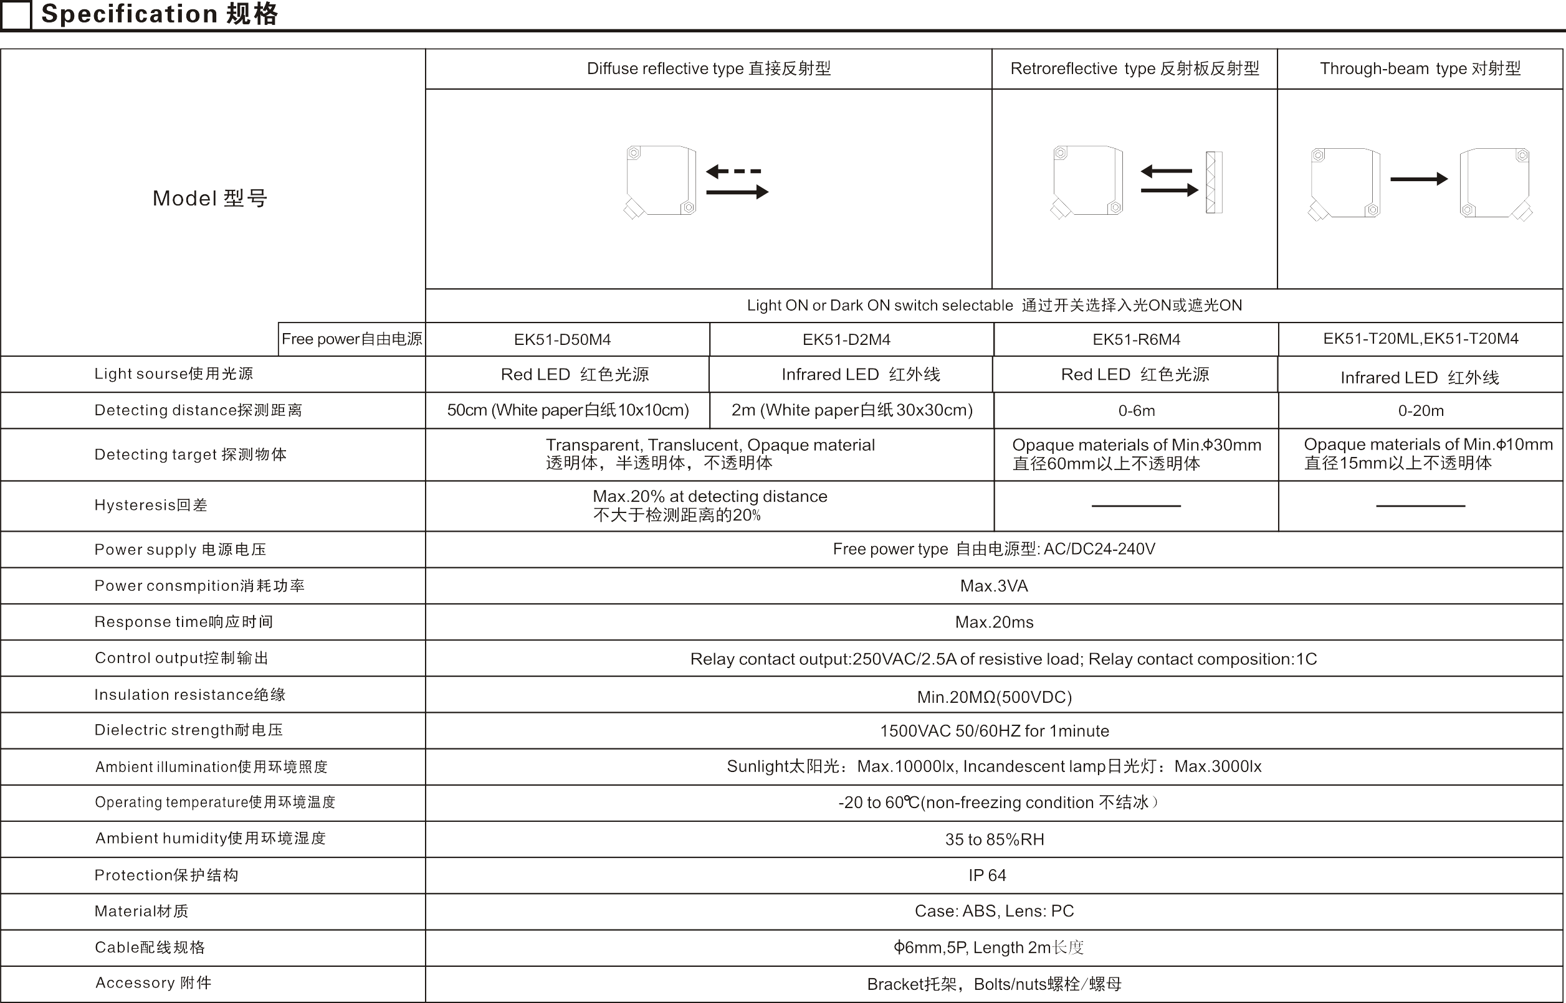The image size is (1566, 1003).
Task: Click 'Retroreflective type 反射板反射型' header
Action: coord(1135,68)
